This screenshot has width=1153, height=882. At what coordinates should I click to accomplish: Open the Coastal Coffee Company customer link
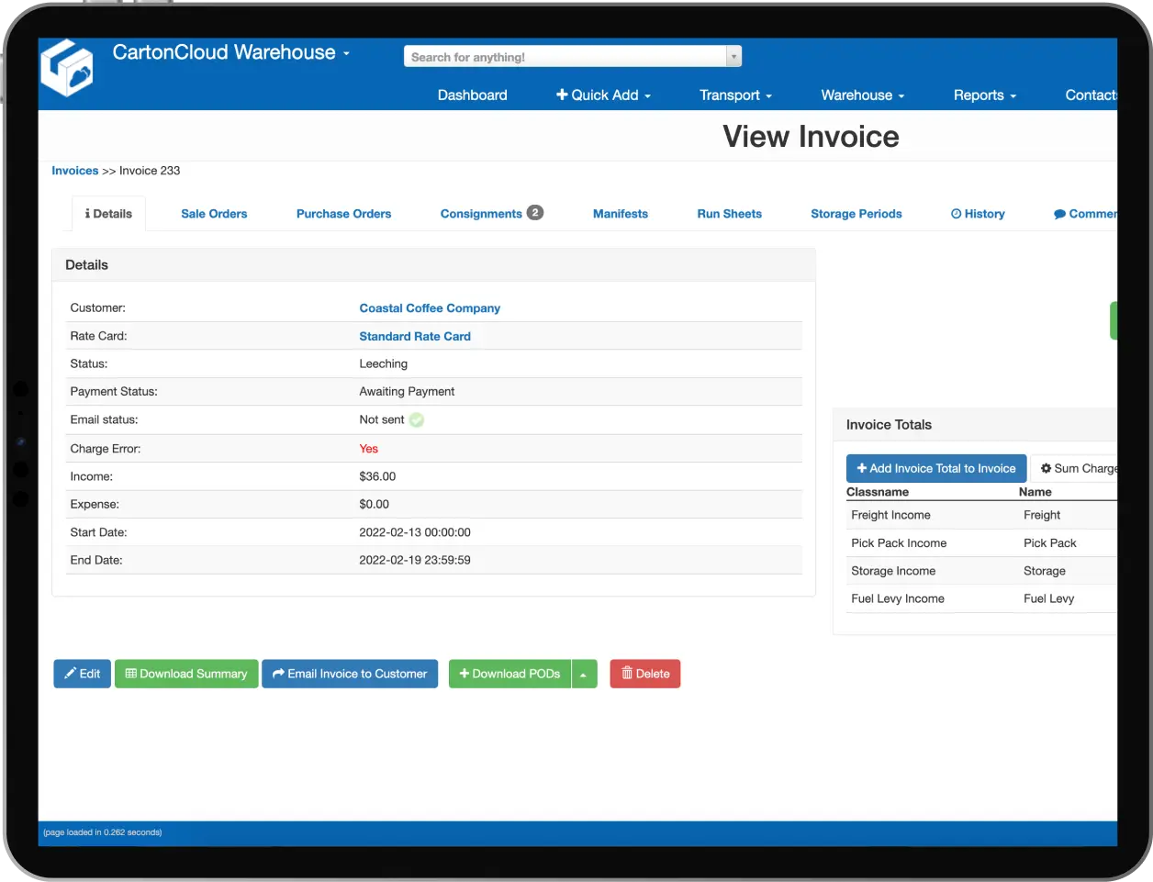point(430,307)
